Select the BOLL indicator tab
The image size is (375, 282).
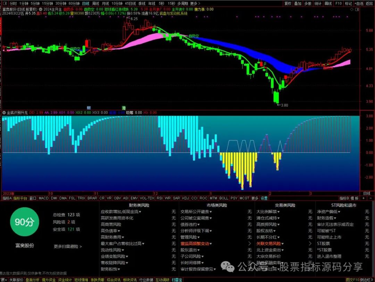[224, 198]
